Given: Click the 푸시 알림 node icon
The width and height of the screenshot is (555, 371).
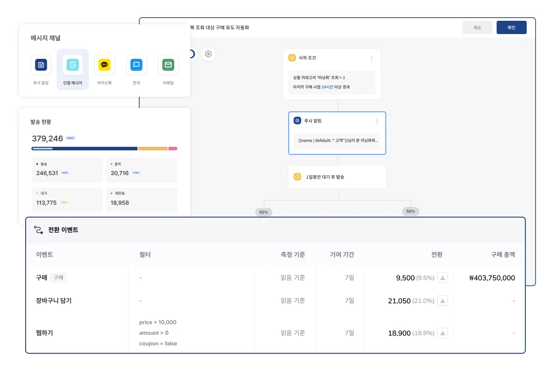Looking at the screenshot, I should point(298,121).
